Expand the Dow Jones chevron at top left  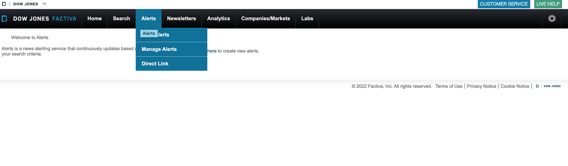[44, 4]
